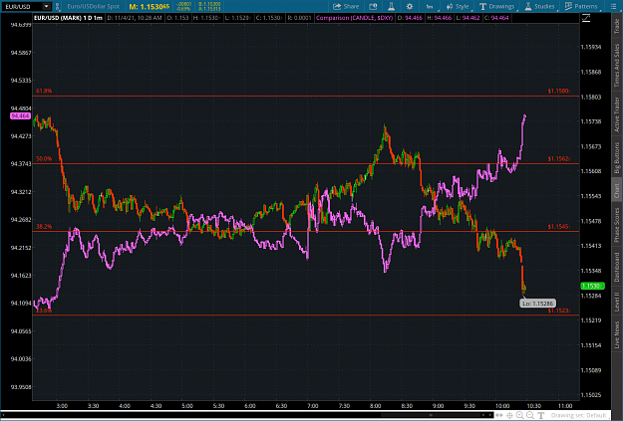The width and height of the screenshot is (623, 421).
Task: Click the 50.0% Fibonacci level label
Action: click(44, 158)
